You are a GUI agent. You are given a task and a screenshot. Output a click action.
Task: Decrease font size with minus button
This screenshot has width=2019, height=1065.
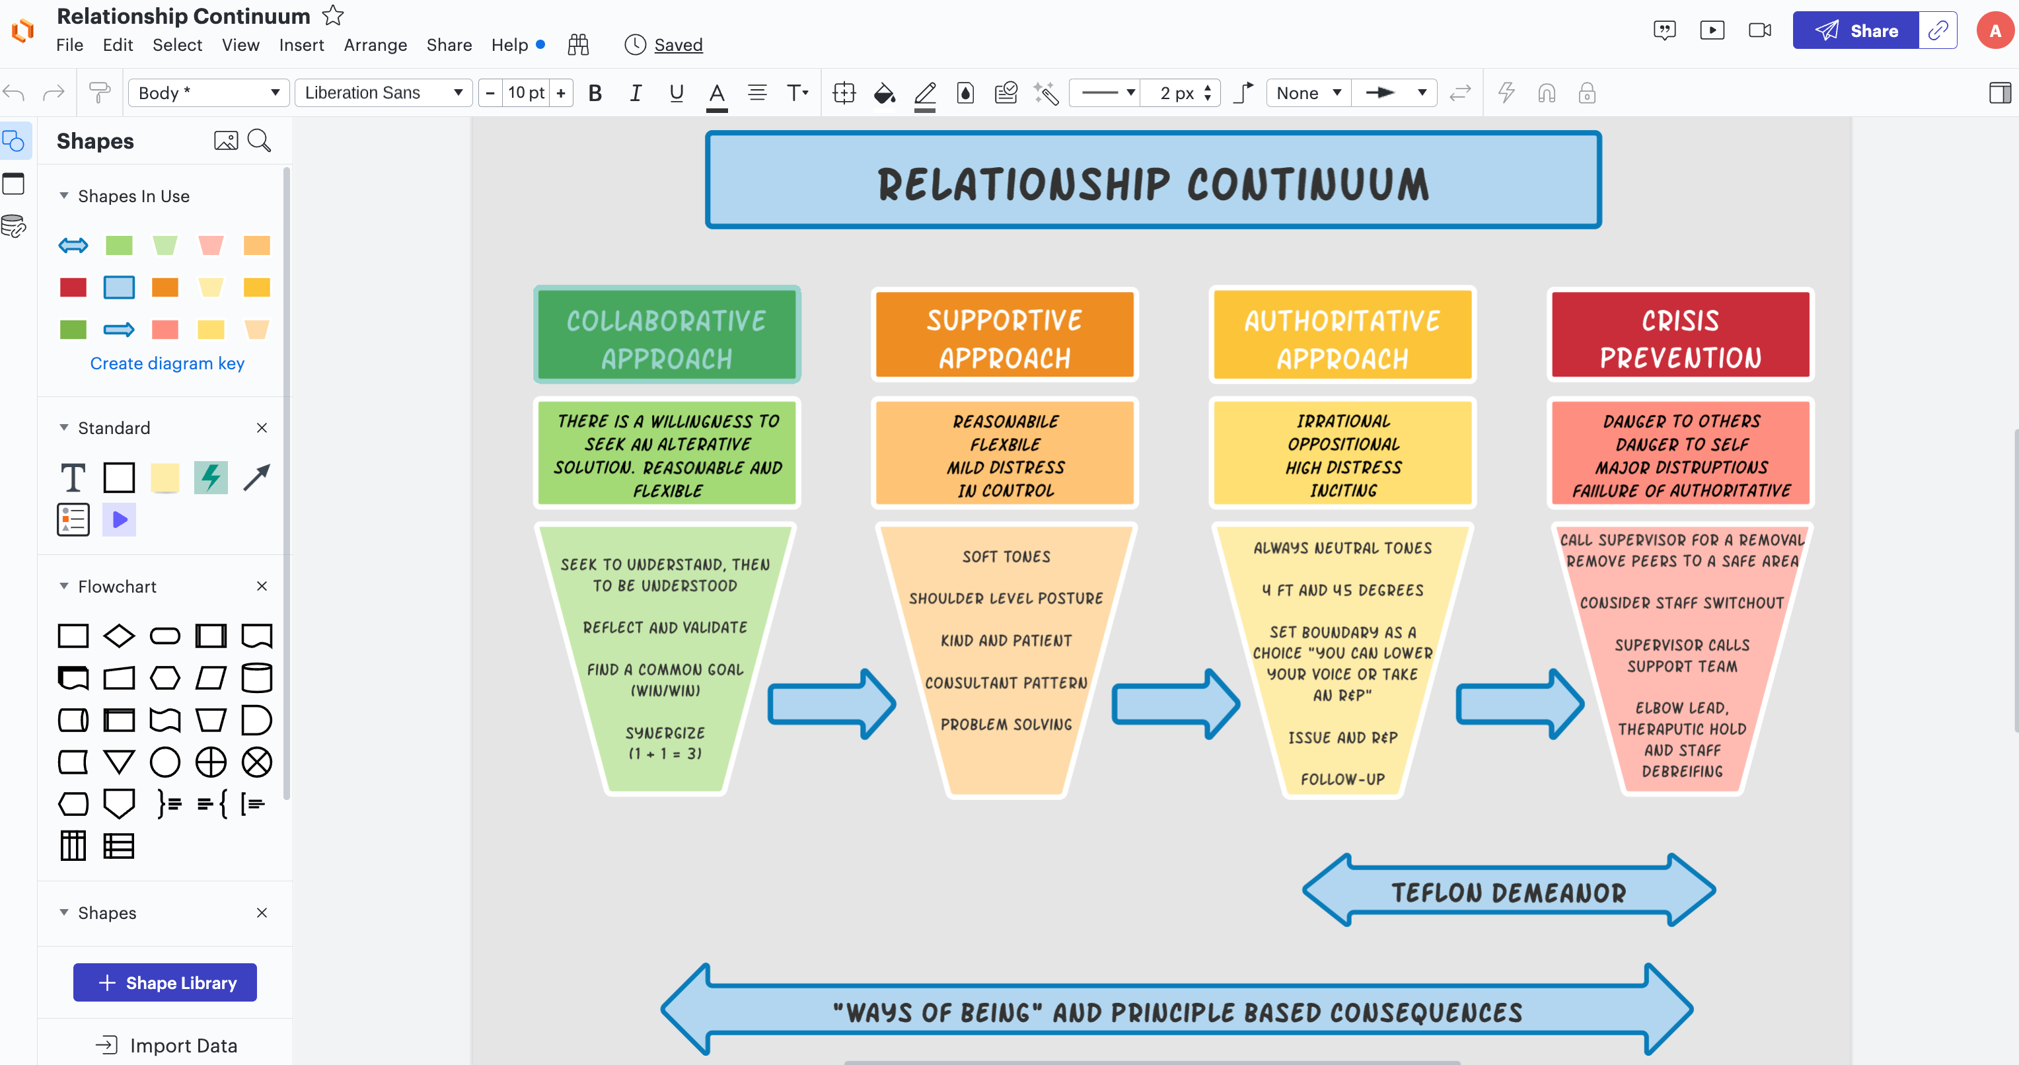(491, 93)
